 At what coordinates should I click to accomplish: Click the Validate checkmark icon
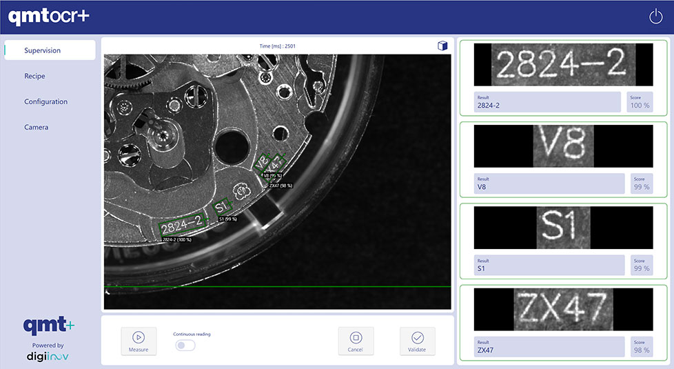pyautogui.click(x=417, y=338)
